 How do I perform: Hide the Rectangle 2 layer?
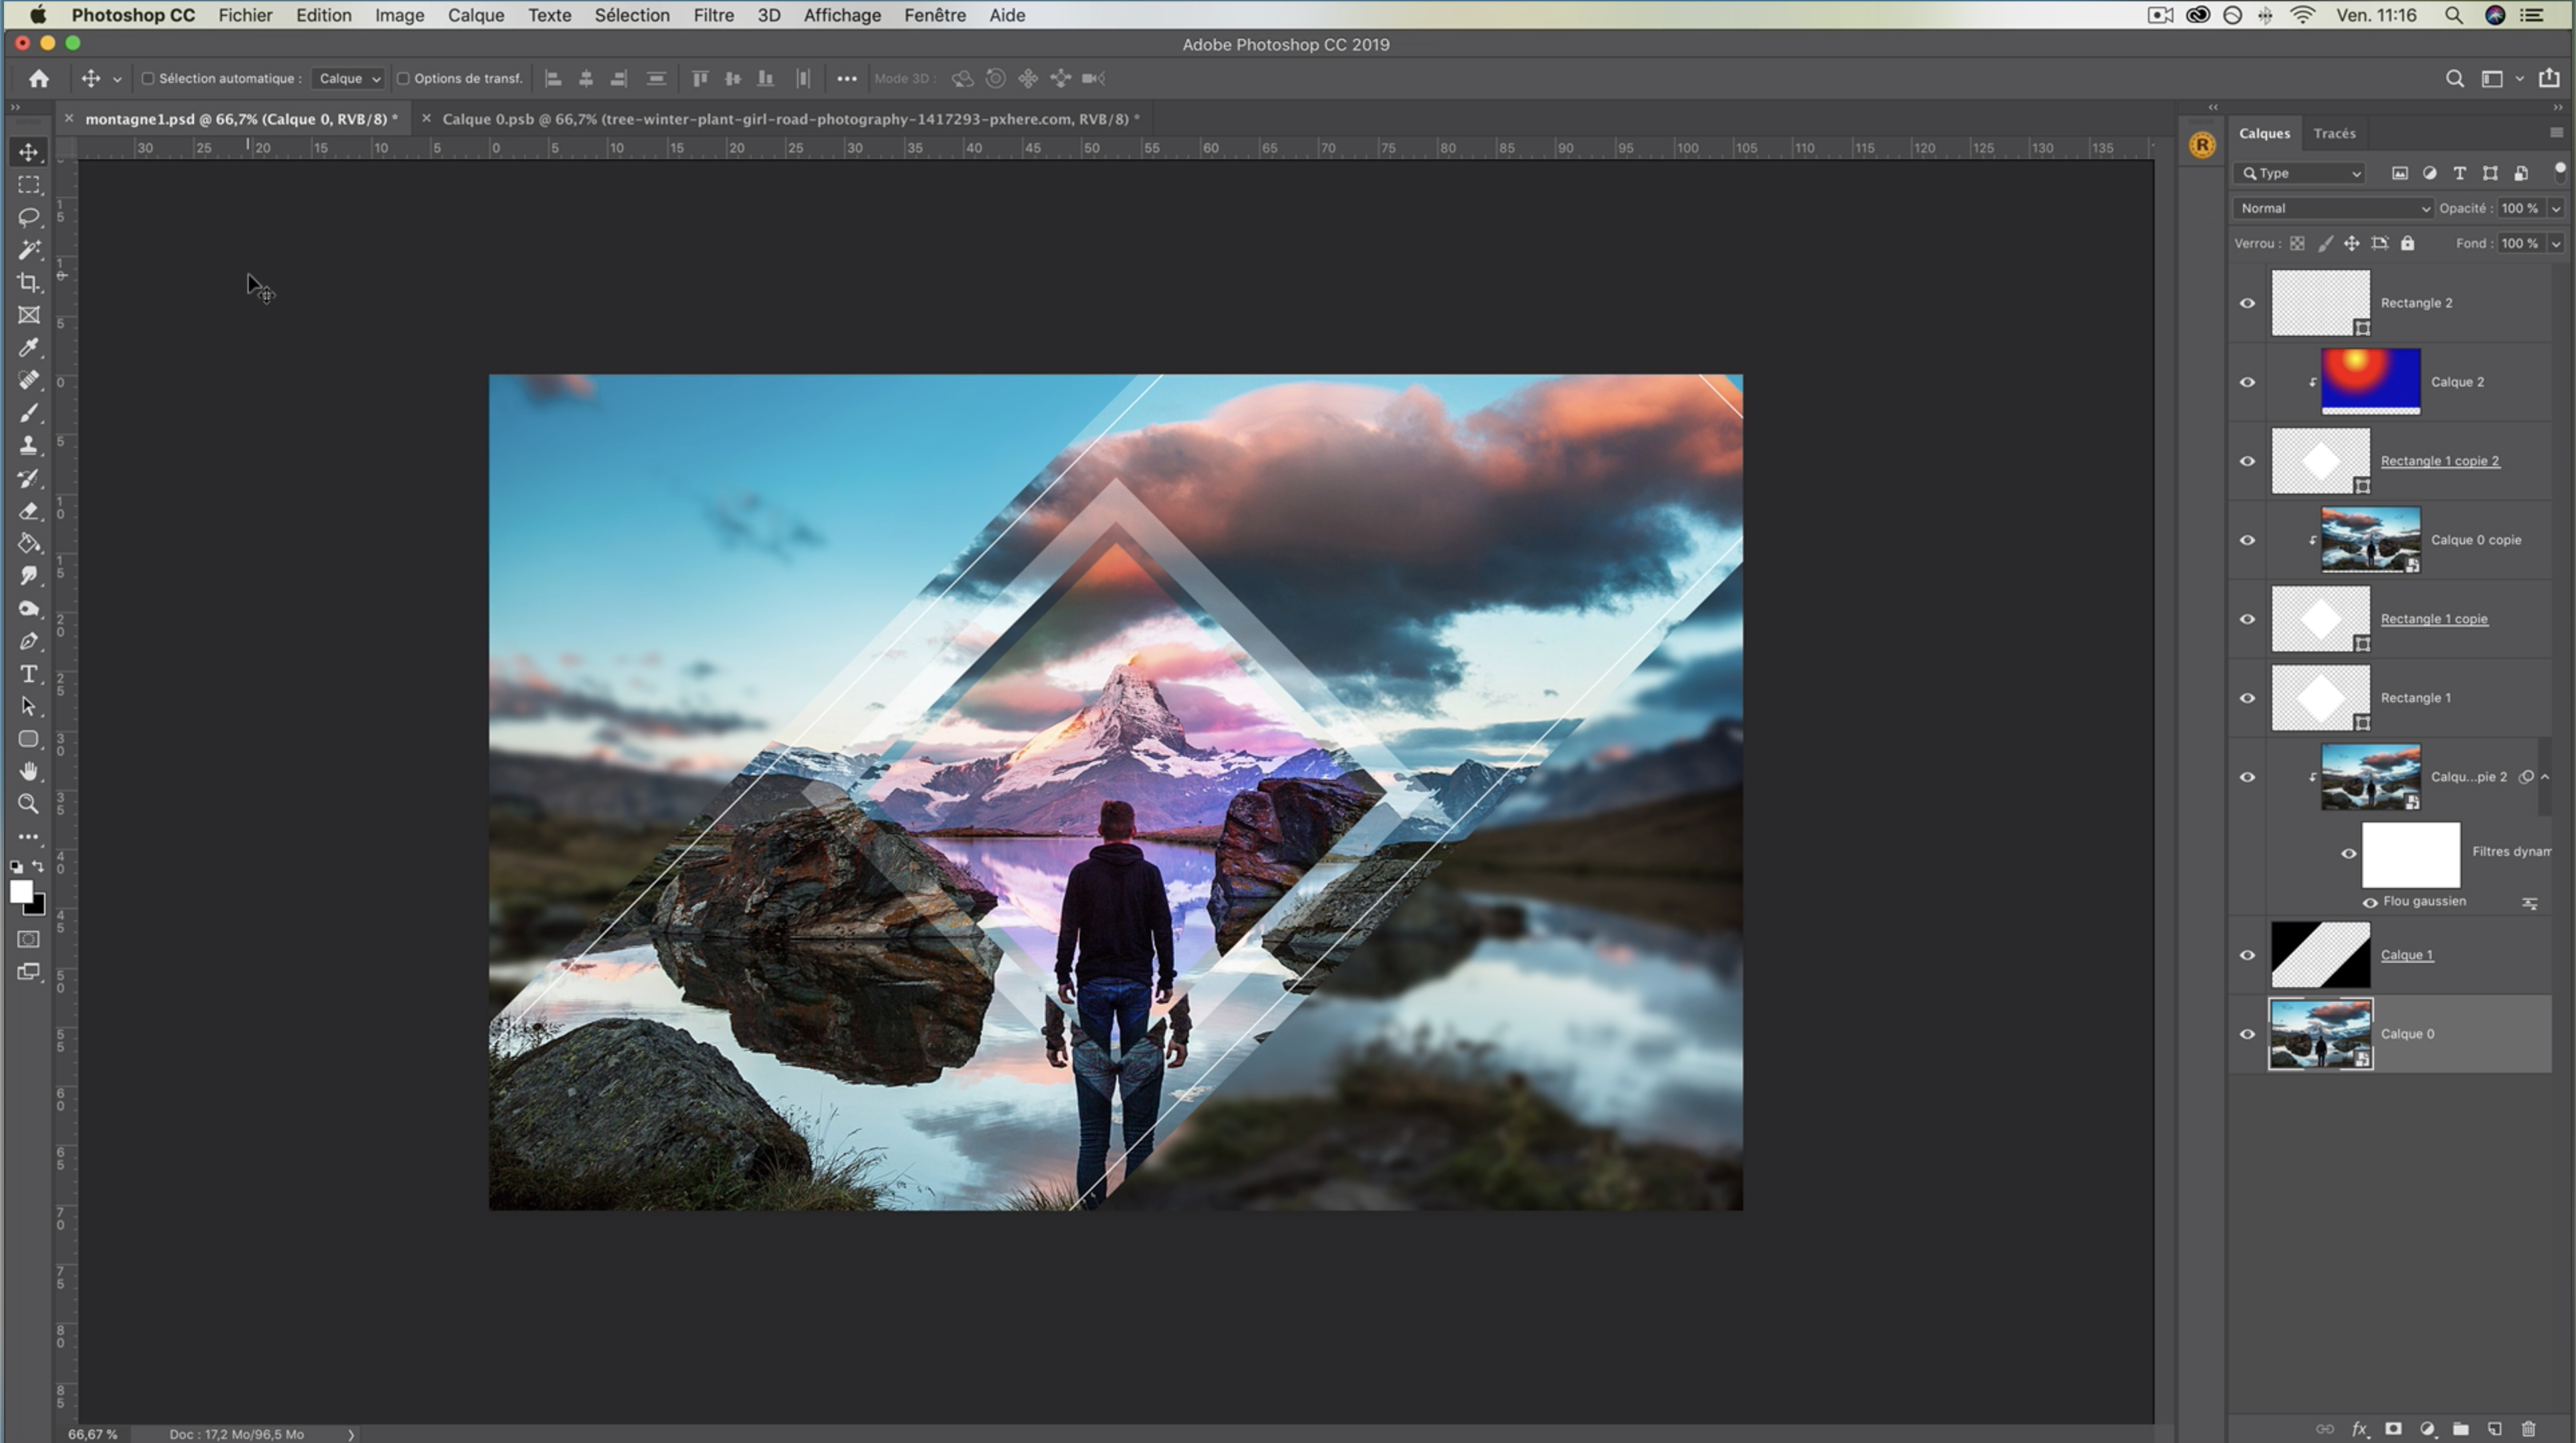[2247, 303]
